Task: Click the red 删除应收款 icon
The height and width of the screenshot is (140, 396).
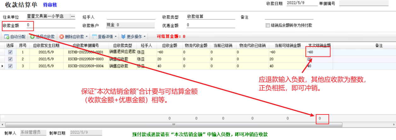Action: (62, 37)
